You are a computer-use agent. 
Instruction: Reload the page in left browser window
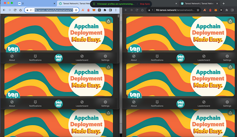click(15, 10)
